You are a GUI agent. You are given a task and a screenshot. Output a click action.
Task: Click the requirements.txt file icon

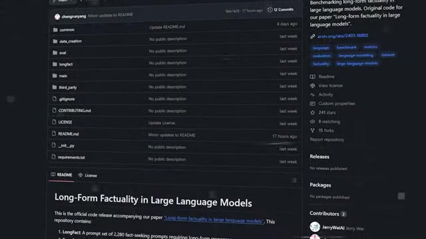pyautogui.click(x=53, y=157)
